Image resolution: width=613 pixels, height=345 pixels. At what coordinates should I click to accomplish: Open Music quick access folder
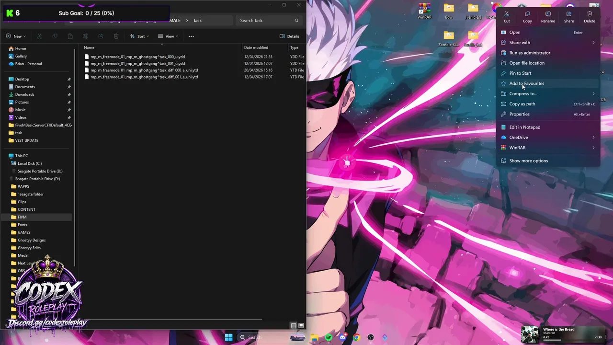coord(20,110)
